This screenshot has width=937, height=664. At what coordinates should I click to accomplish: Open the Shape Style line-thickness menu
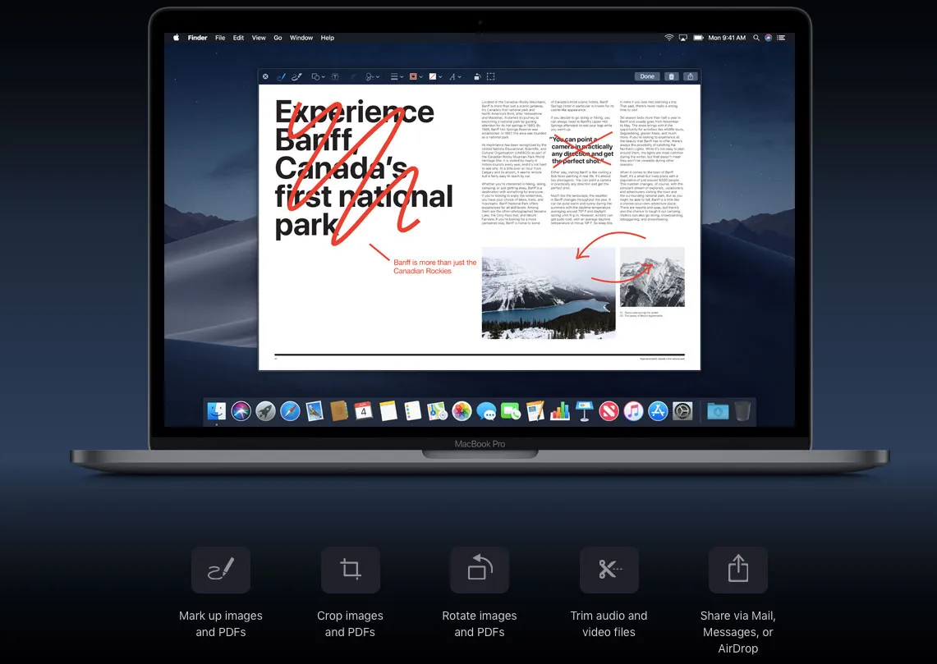coord(395,76)
